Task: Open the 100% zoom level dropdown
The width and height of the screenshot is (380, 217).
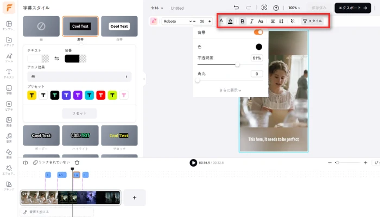Action: [x=294, y=8]
